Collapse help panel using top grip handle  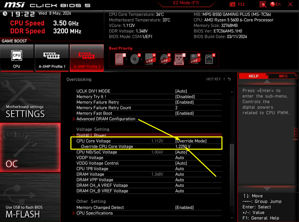[x=267, y=82]
